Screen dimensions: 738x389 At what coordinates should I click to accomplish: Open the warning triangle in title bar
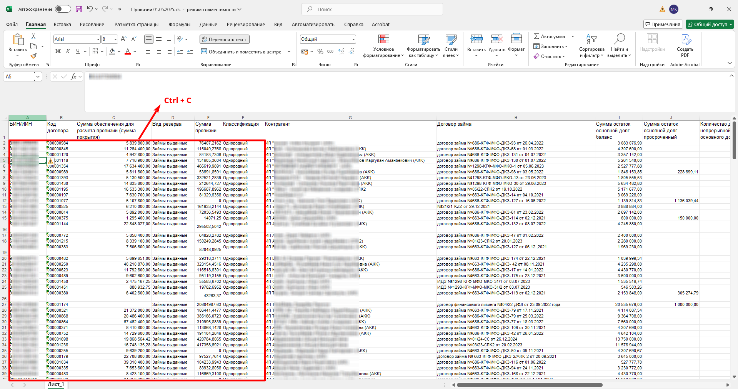coord(662,9)
